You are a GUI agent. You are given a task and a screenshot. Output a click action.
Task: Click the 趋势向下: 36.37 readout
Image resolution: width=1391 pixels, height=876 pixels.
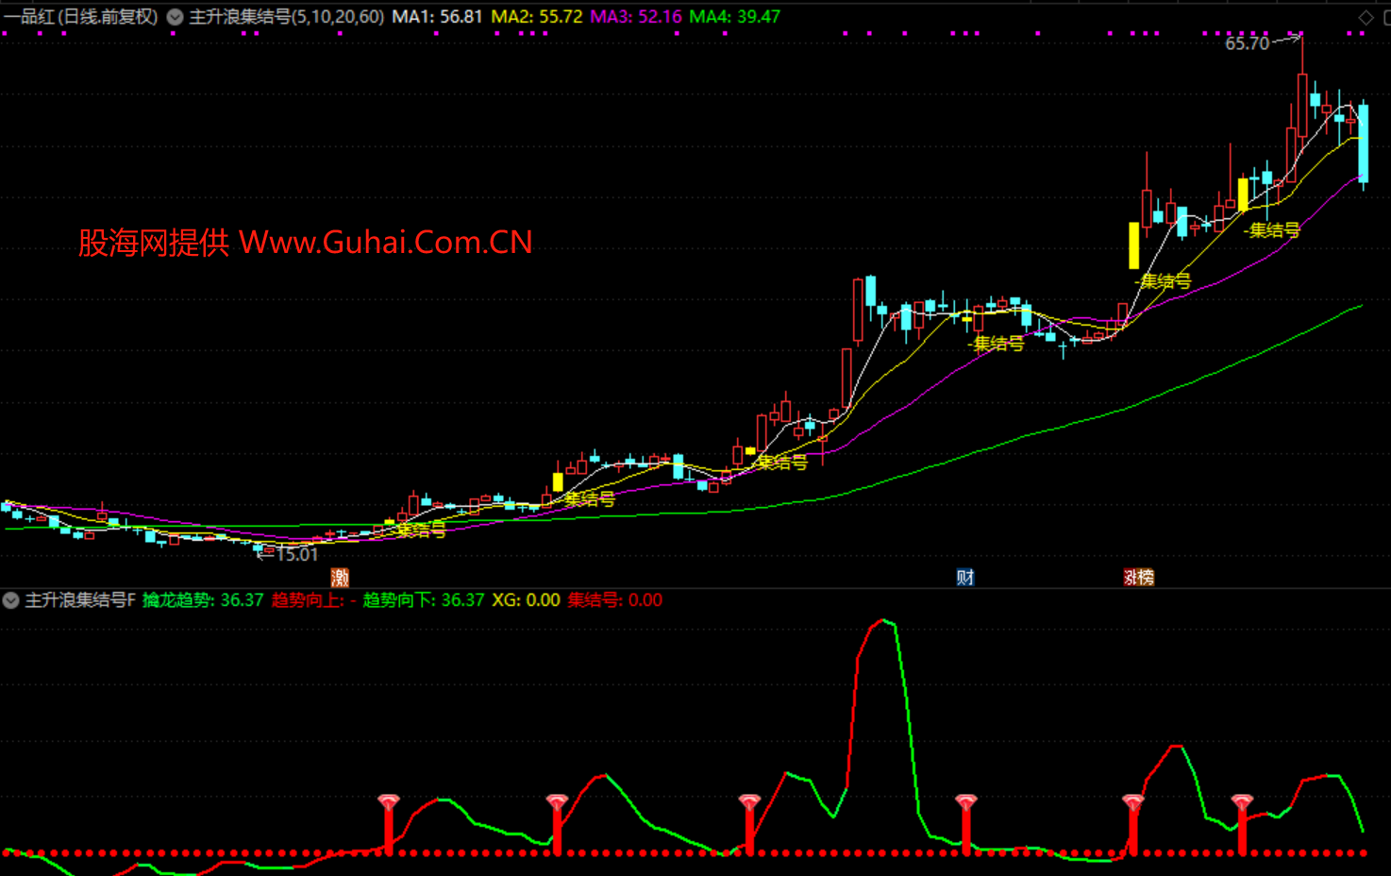click(x=424, y=600)
